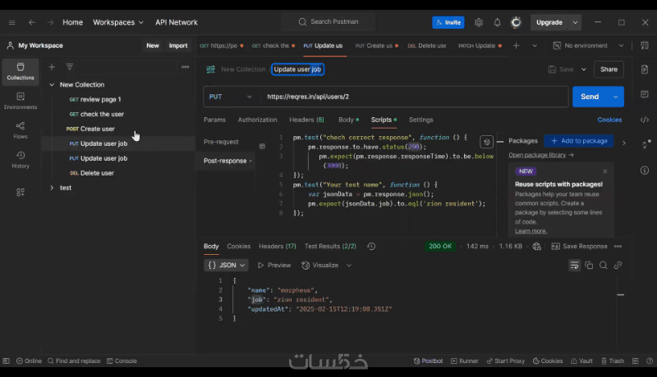Open a new request tab

click(517, 46)
